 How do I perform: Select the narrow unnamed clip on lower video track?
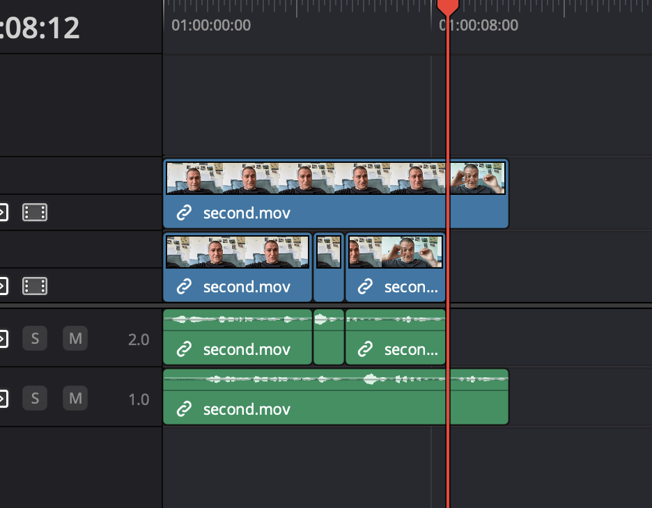pyautogui.click(x=329, y=267)
